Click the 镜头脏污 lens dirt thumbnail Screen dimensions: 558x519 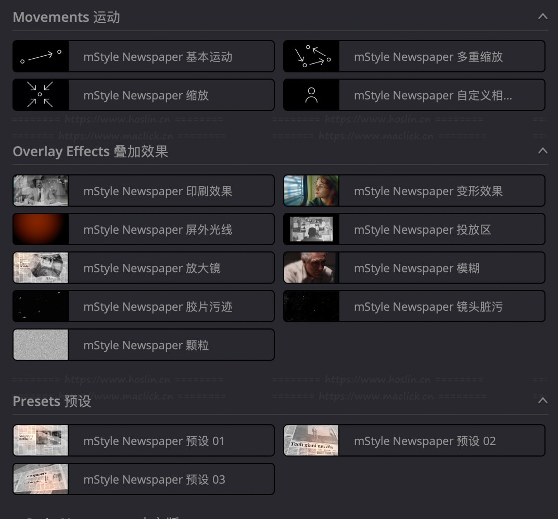point(311,306)
